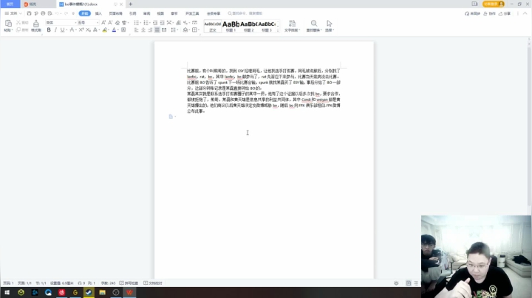This screenshot has height=298, width=532.
Task: Click the Character Border icon
Action: coord(123,30)
